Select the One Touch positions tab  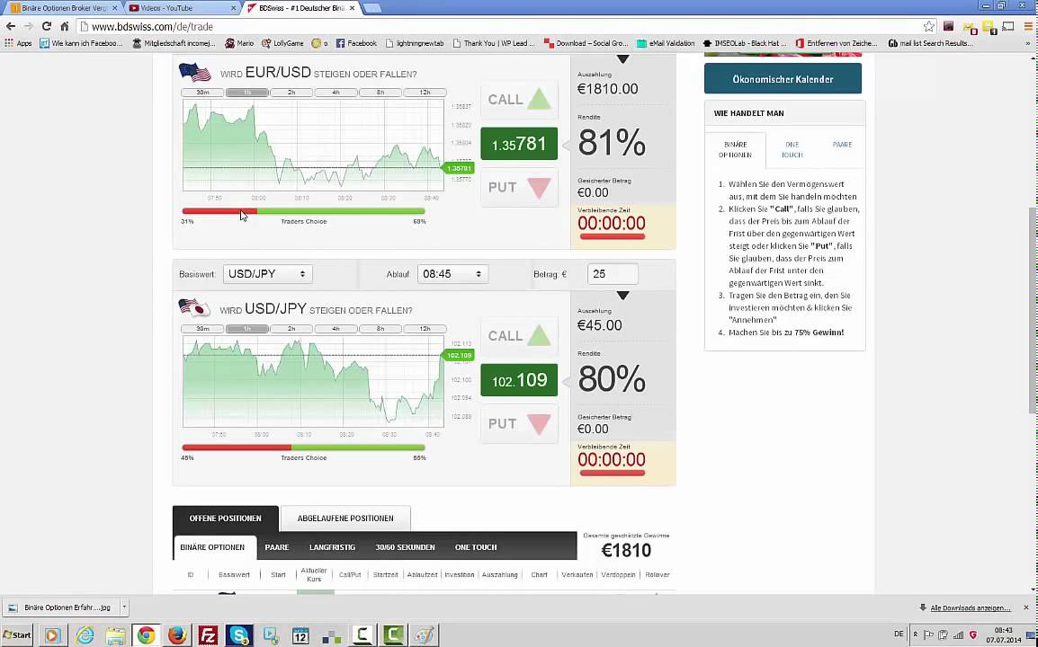click(476, 547)
